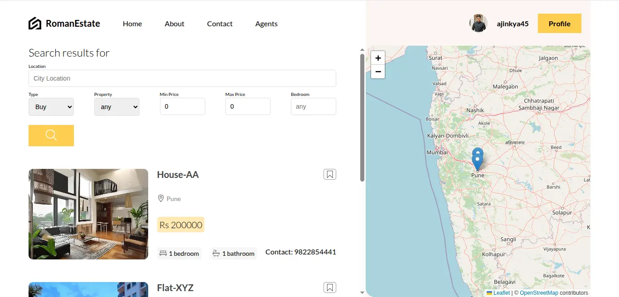The image size is (619, 297).
Task: Click the 1 bedroom label
Action: 184,254
